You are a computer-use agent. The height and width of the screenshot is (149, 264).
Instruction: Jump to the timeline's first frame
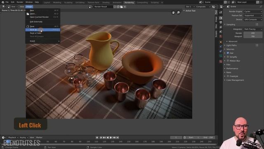[101, 137]
